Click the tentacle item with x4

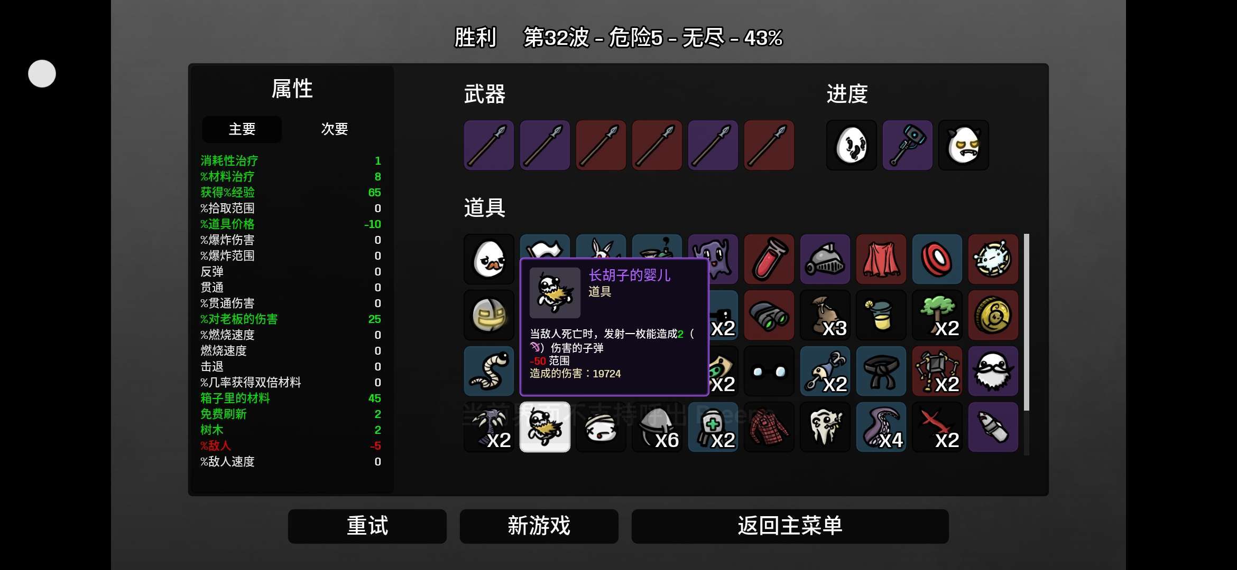pos(881,427)
